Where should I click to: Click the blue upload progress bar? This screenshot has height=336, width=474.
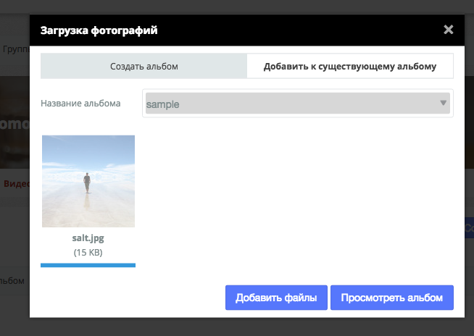pyautogui.click(x=88, y=265)
